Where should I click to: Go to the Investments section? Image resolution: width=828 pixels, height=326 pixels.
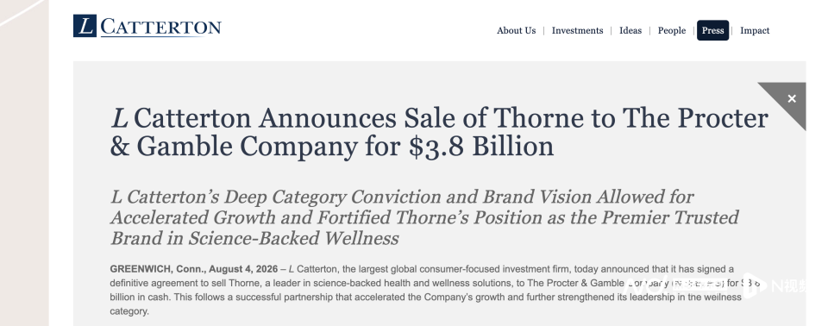pyautogui.click(x=577, y=31)
